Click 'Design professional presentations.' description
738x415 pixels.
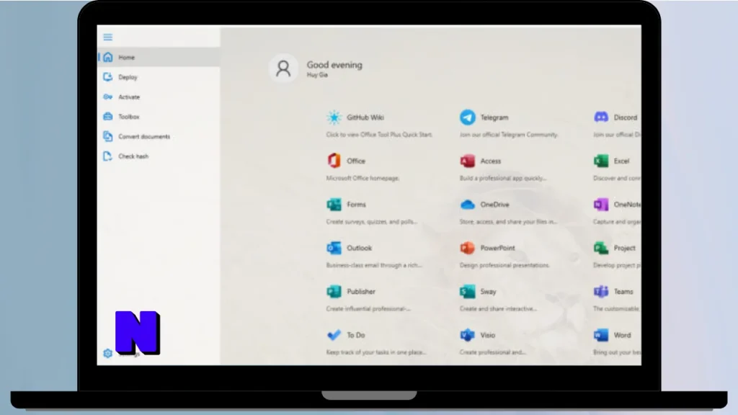(x=504, y=265)
